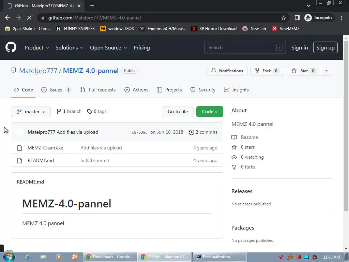349x262 pixels.
Task: Go back with the browser back arrow
Action: point(7,18)
